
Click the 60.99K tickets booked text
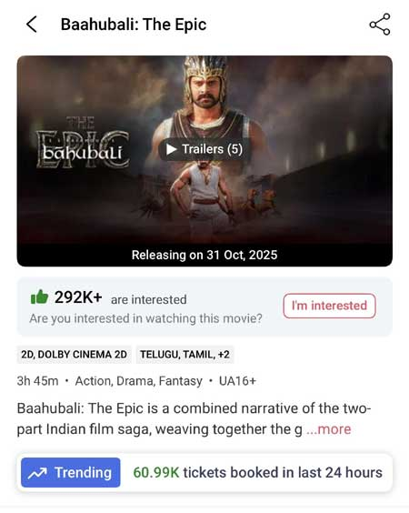tap(257, 473)
